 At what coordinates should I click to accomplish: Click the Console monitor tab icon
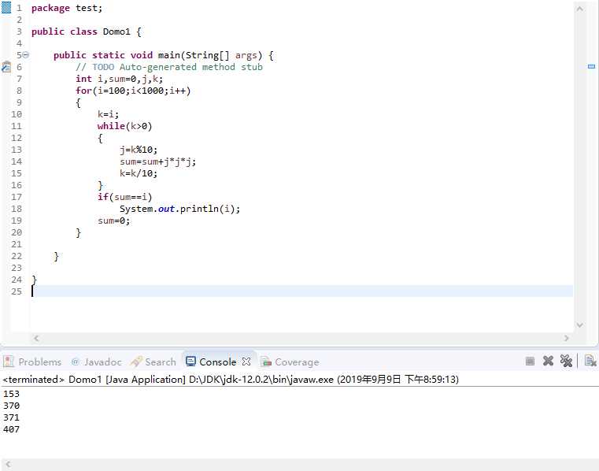click(190, 362)
